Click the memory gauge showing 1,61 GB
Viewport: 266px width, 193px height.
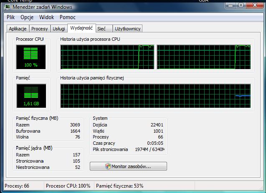[31, 96]
